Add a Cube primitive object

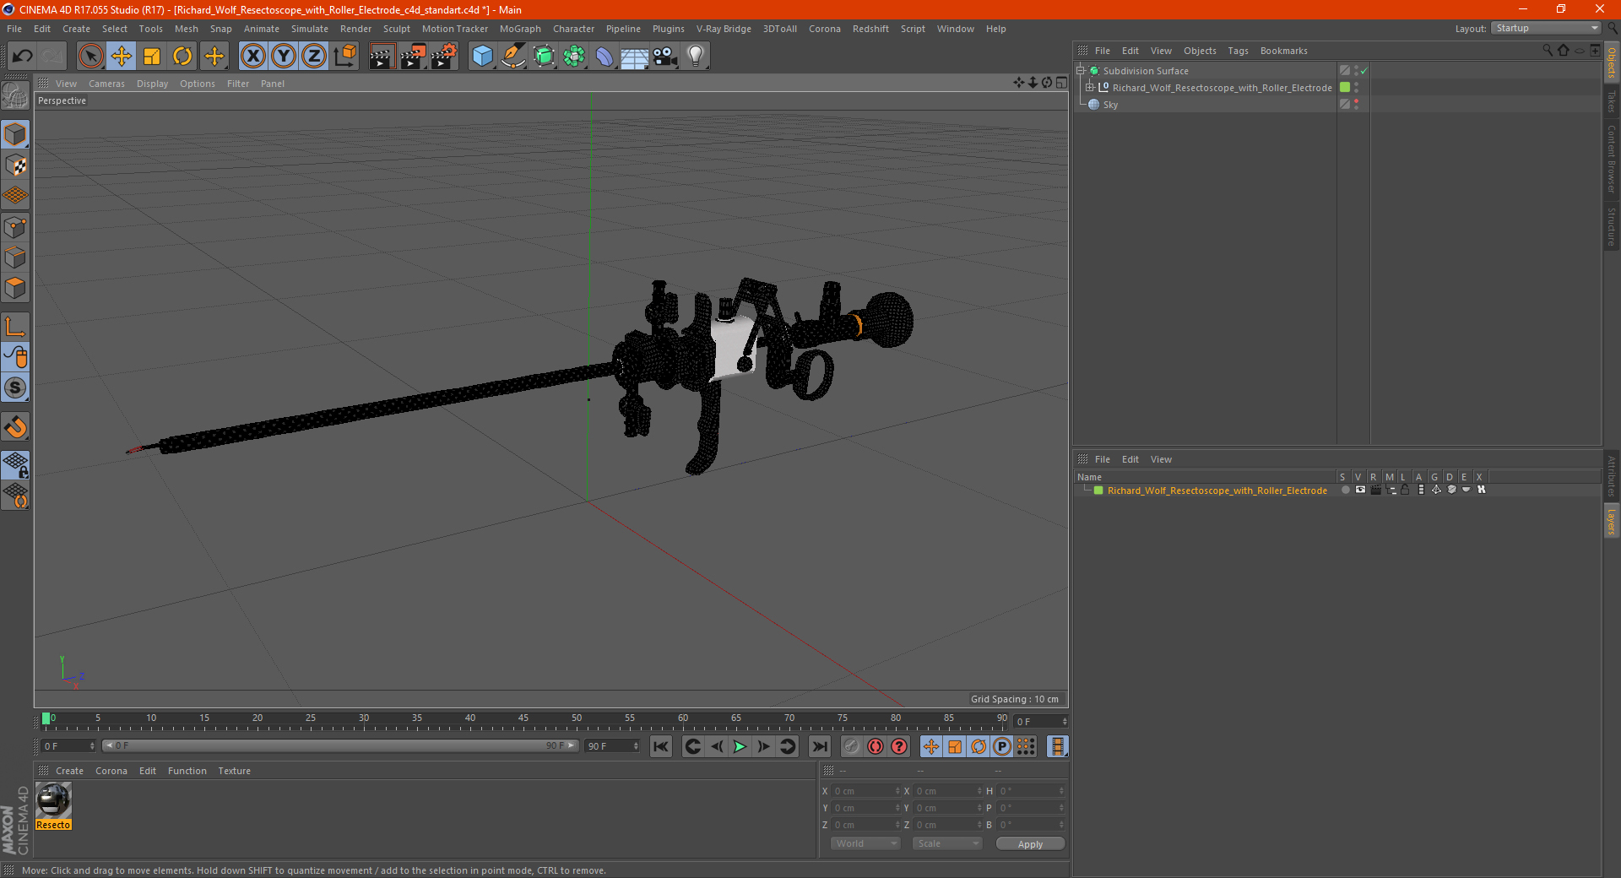point(482,57)
